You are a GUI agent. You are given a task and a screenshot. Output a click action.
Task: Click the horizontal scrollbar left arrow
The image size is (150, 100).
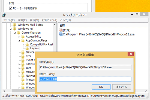click(x=4, y=91)
